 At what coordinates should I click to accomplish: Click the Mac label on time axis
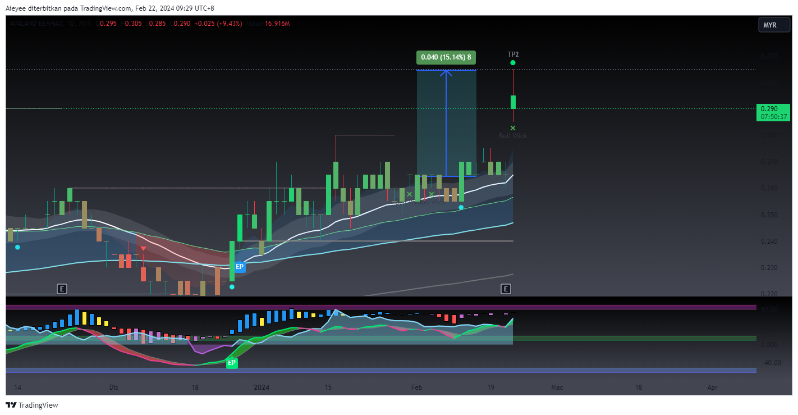click(557, 387)
